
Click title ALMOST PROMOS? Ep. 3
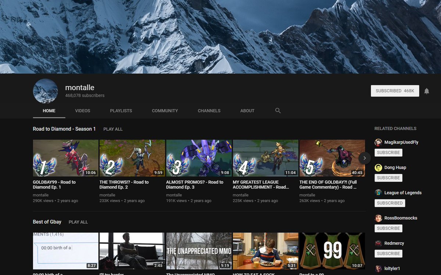[195, 184]
